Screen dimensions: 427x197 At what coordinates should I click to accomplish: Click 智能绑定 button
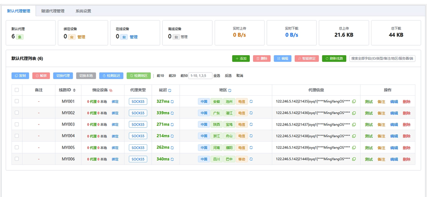point(307,58)
